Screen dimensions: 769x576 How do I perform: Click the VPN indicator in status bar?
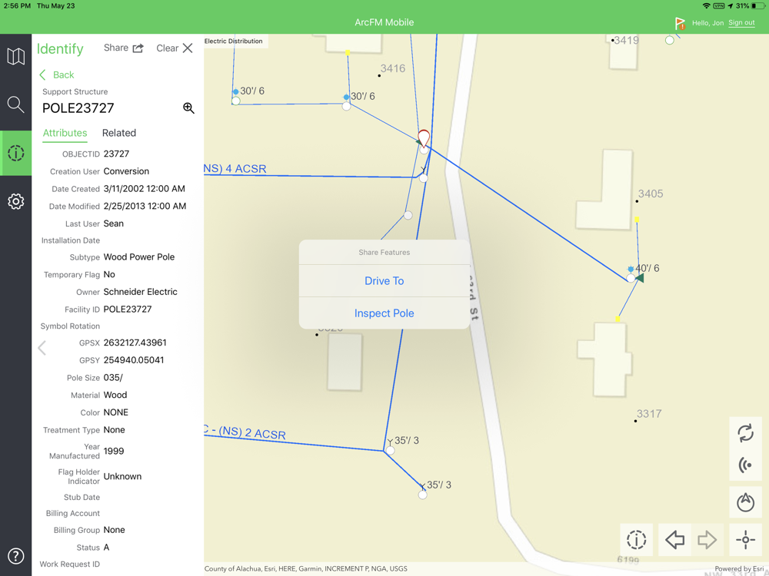pos(719,6)
